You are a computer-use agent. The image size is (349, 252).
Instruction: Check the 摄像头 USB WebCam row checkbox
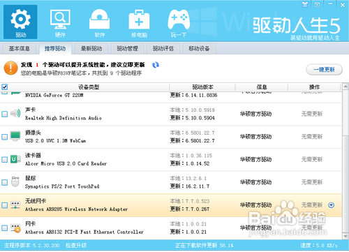(4, 137)
